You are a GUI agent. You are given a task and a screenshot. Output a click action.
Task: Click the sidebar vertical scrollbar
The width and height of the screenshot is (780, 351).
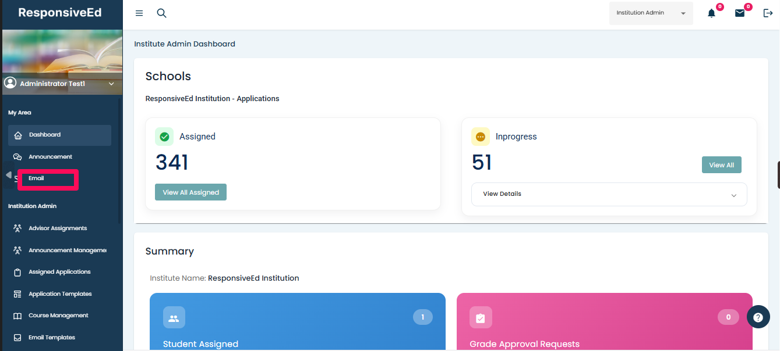coord(119,160)
